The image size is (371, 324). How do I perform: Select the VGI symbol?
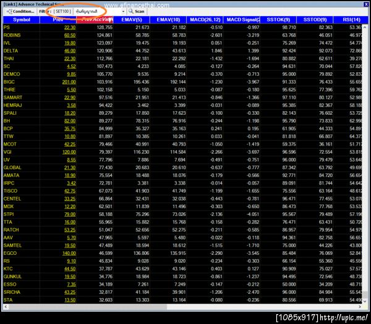point(7,152)
